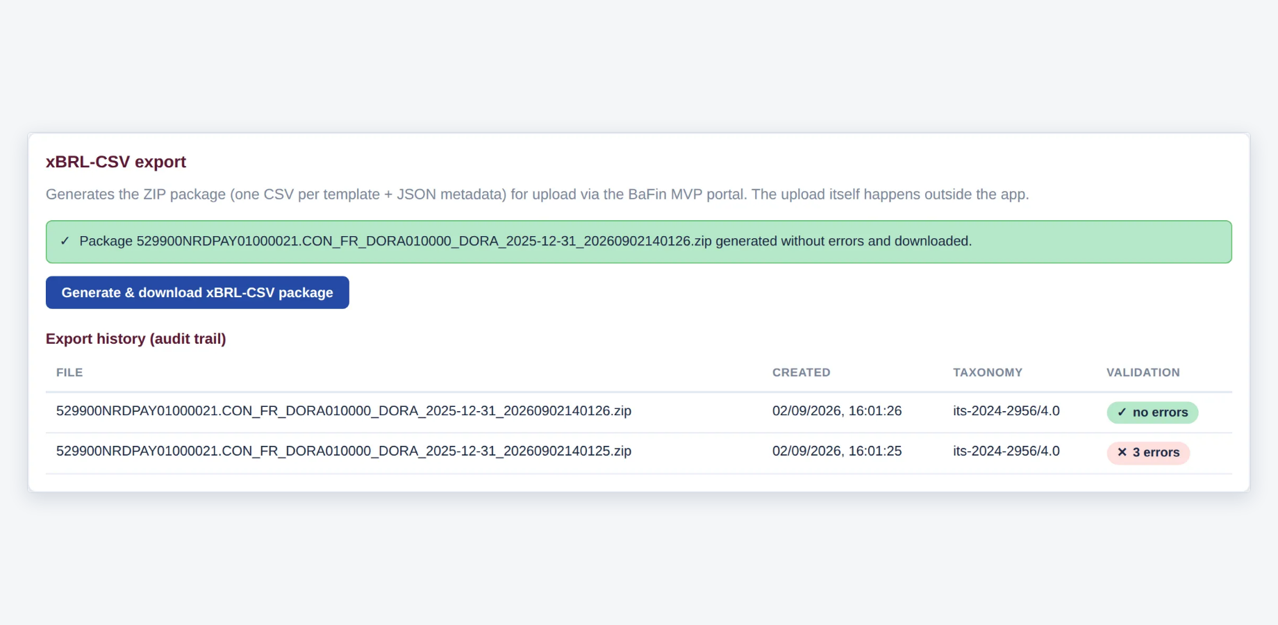Click the xBRL-CSV export heading
The image size is (1278, 625).
tap(116, 162)
